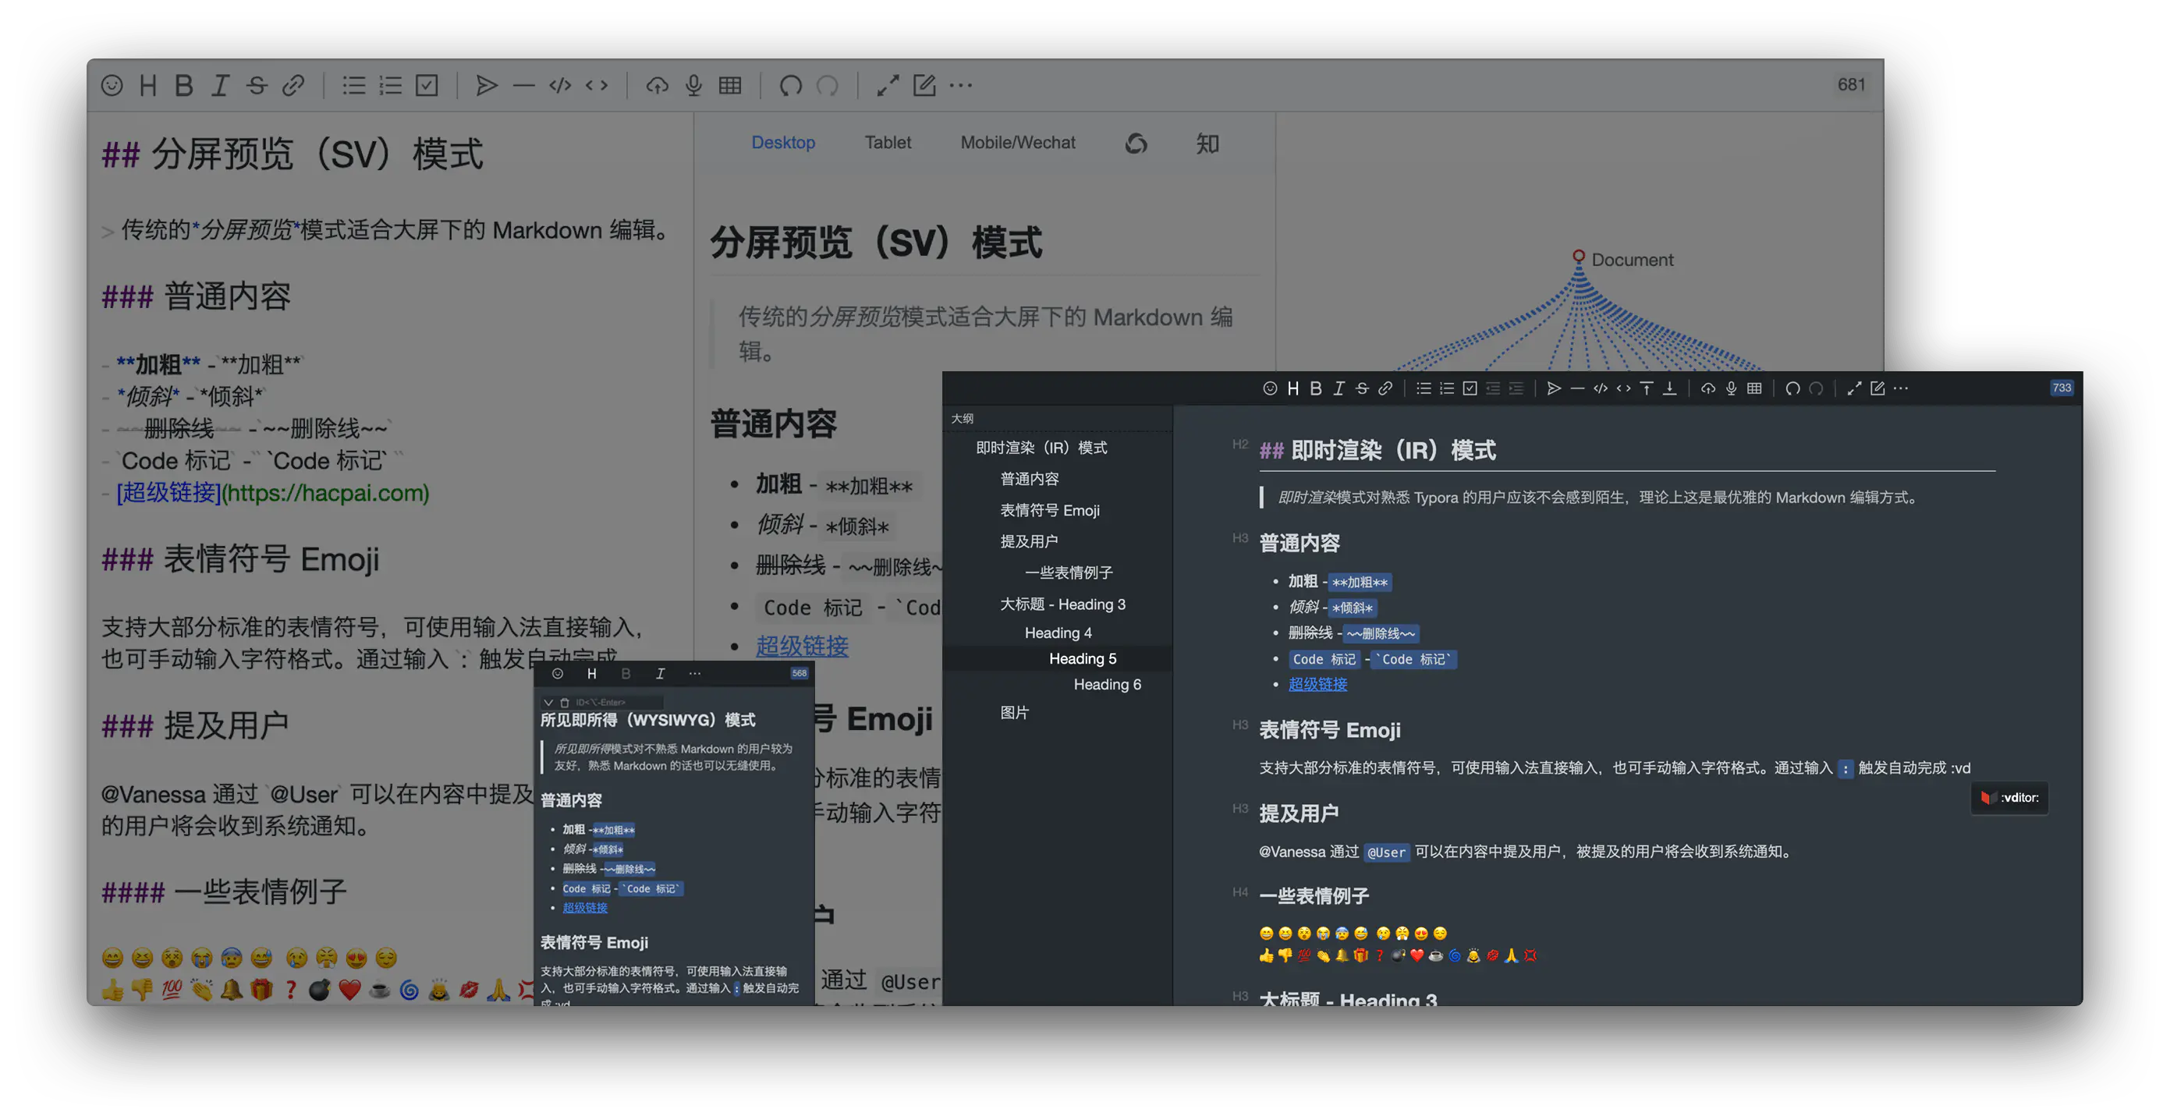Insert a line before in the dark IR toolbar
2170x1120 pixels.
(x=1647, y=388)
